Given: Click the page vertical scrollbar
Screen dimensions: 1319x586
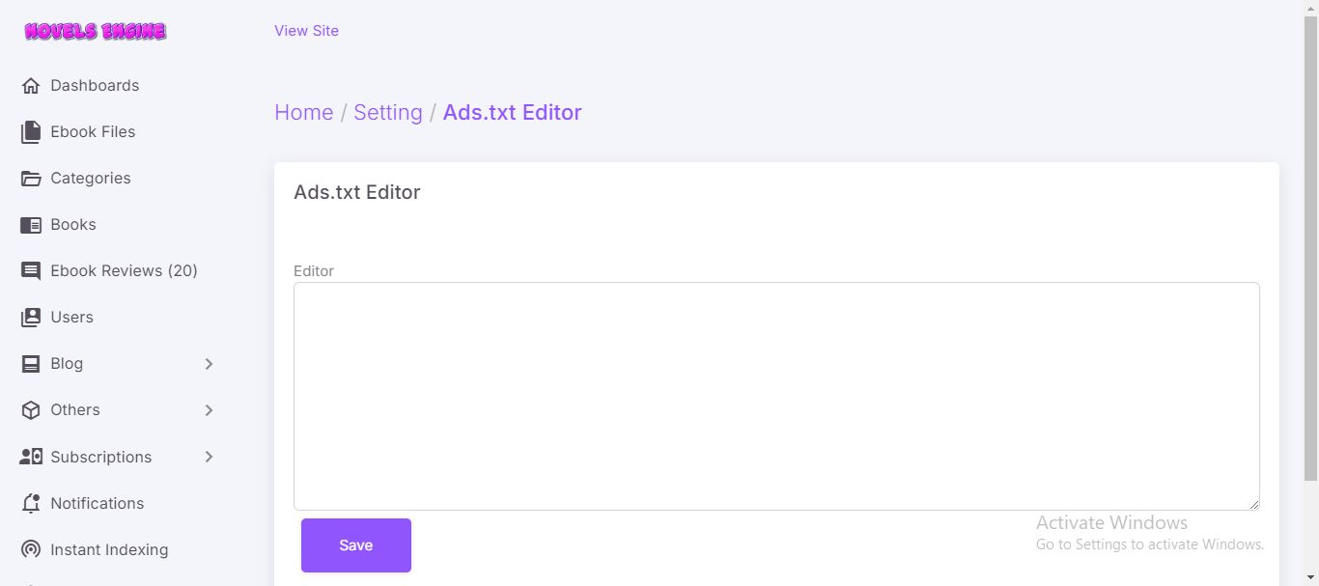Looking at the screenshot, I should (1311, 249).
